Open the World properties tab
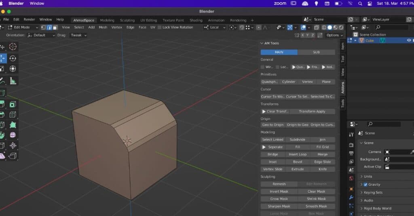Viewport: 414px width, 216px height. [351, 179]
